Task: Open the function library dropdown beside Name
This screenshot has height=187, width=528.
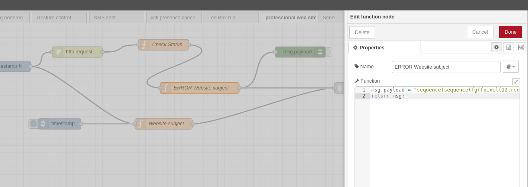Action: (510, 67)
